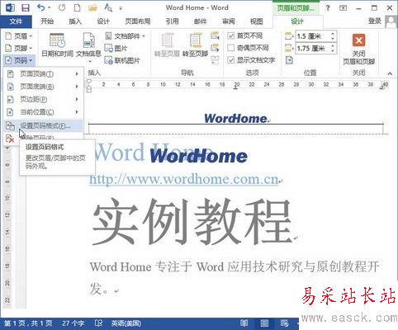
Task: Click the font preview magnifier icon
Action: [108, 7]
